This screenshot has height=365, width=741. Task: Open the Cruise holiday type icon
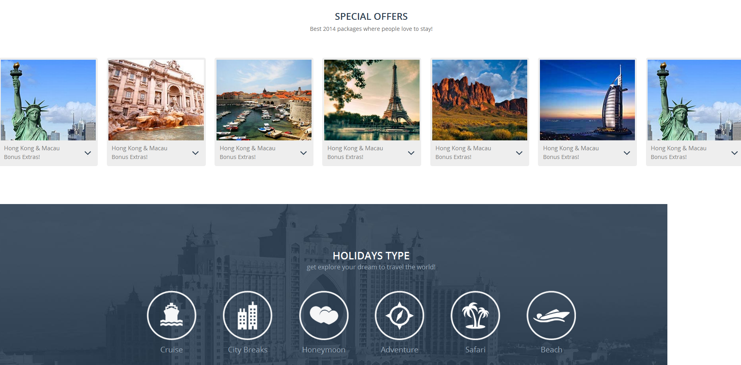pos(171,315)
